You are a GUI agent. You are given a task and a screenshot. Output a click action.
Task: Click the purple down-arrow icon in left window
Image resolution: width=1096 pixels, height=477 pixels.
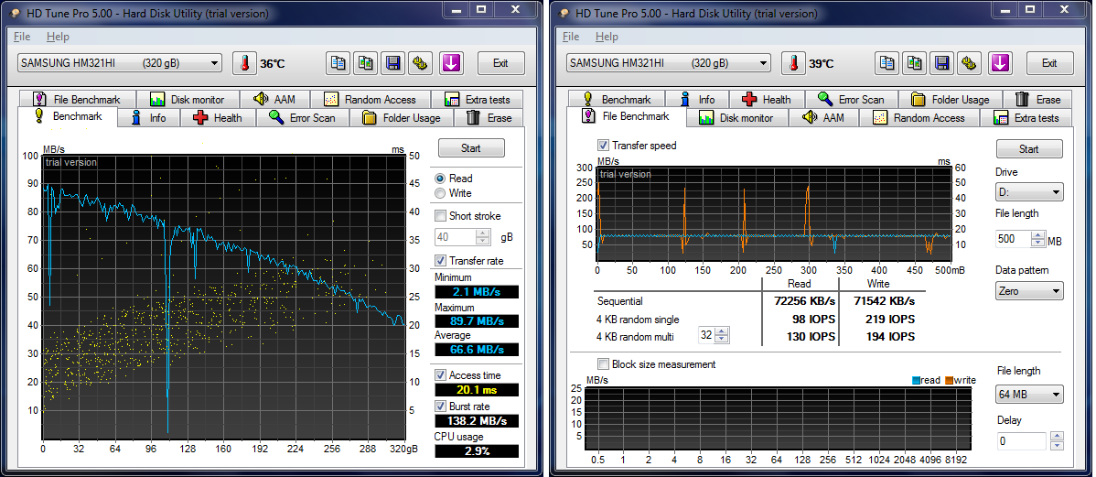pyautogui.click(x=451, y=63)
